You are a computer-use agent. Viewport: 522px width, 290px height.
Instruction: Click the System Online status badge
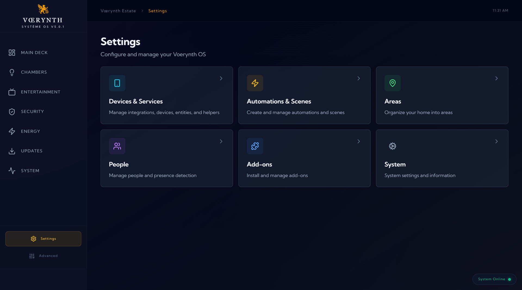pos(494,279)
